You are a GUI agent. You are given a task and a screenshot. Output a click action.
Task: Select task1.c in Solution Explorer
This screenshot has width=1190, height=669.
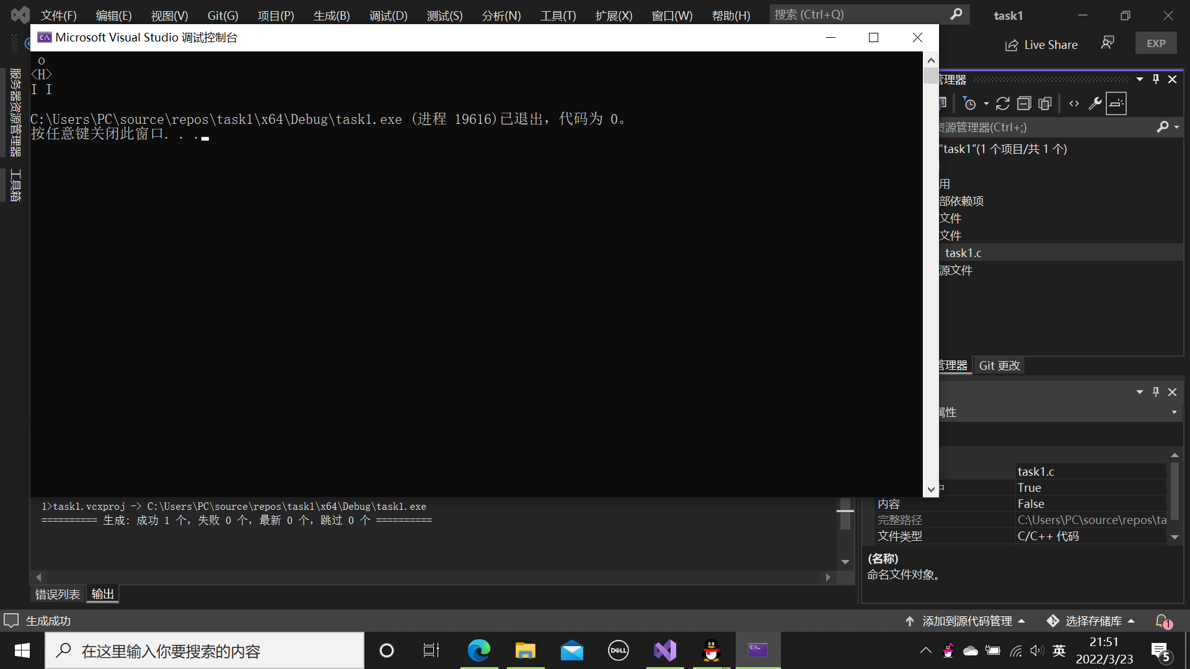click(963, 253)
